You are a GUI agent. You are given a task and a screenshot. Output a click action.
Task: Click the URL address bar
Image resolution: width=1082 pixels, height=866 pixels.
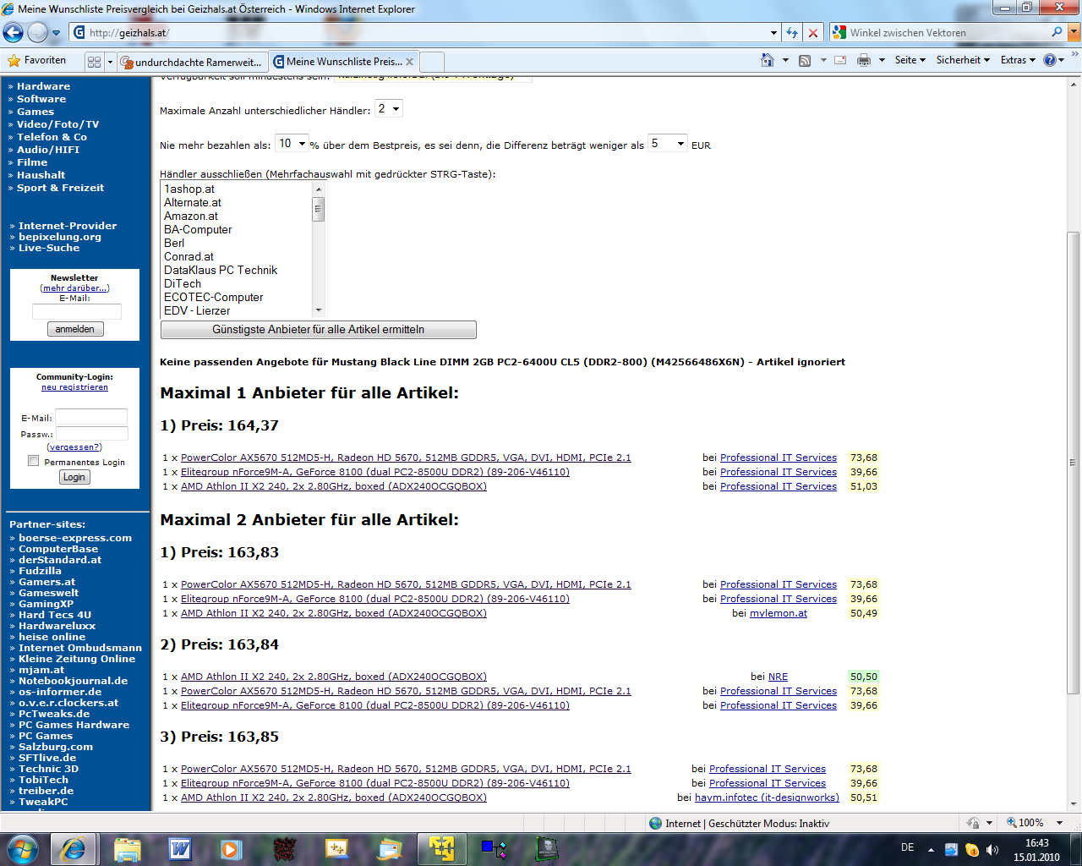[x=418, y=32]
